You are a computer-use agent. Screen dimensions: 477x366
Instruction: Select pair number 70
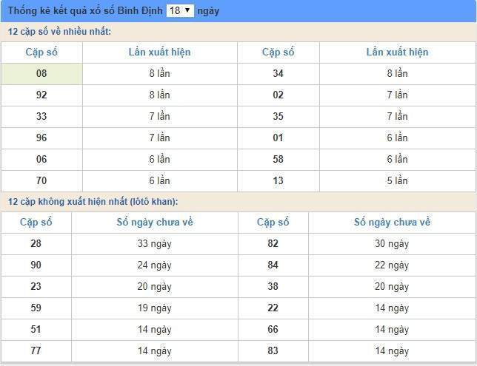coord(41,181)
